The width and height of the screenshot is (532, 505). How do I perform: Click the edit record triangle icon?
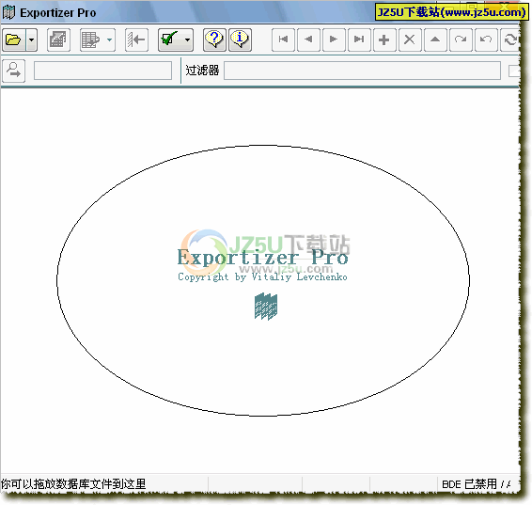(435, 40)
